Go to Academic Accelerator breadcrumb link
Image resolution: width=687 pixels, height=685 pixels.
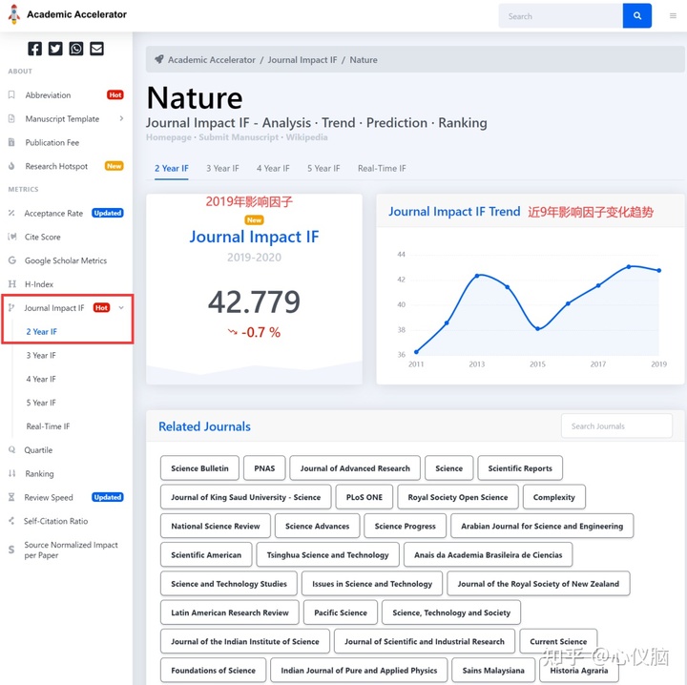(211, 59)
